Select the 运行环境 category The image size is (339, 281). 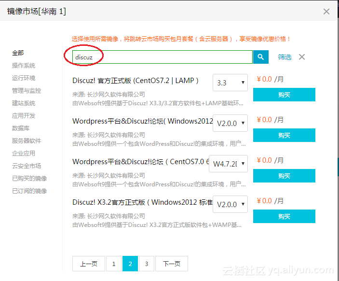(x=24, y=78)
